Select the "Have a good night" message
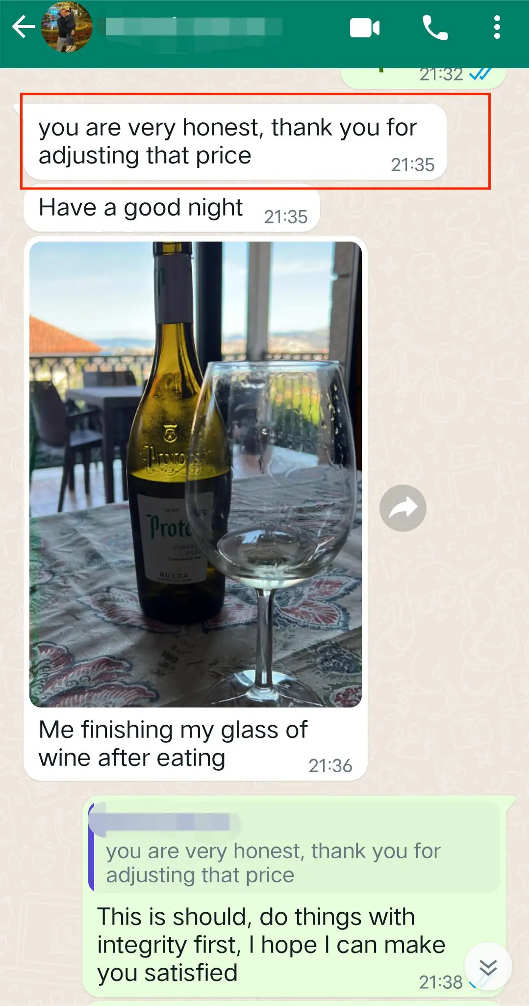The image size is (529, 1006). click(x=172, y=208)
